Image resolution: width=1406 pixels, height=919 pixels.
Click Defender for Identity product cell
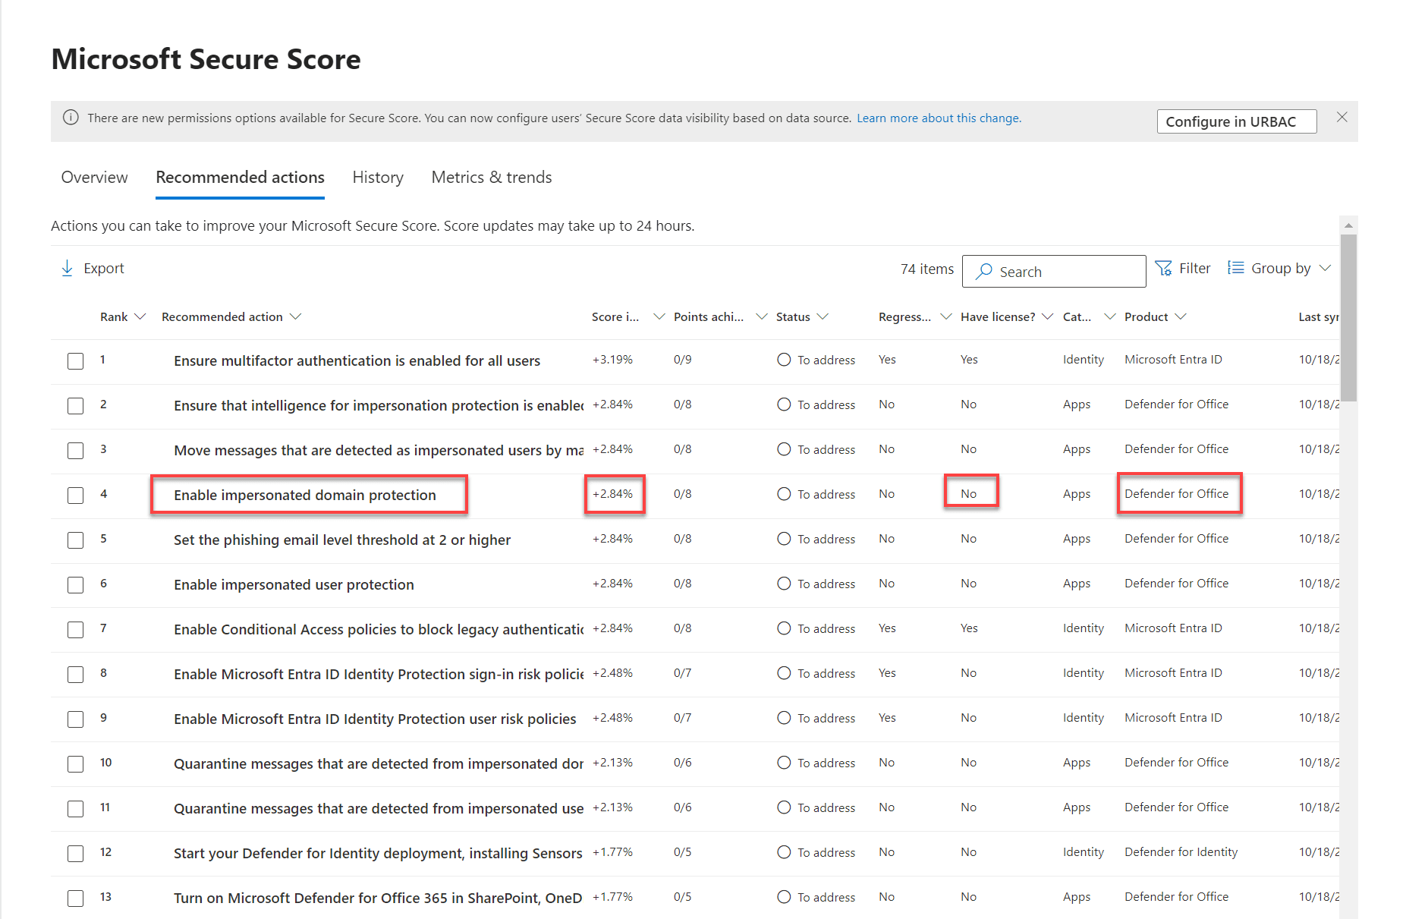point(1181,852)
